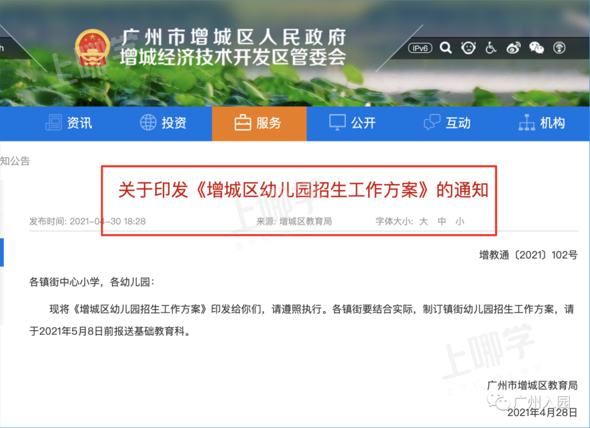Set font size to 中
Screen dimensions: 590x428
point(442,221)
